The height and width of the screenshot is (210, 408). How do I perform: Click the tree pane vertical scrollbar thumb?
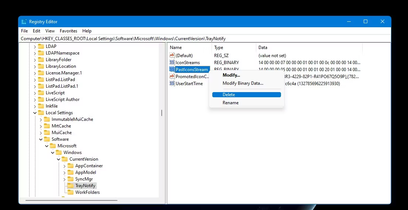(x=162, y=113)
